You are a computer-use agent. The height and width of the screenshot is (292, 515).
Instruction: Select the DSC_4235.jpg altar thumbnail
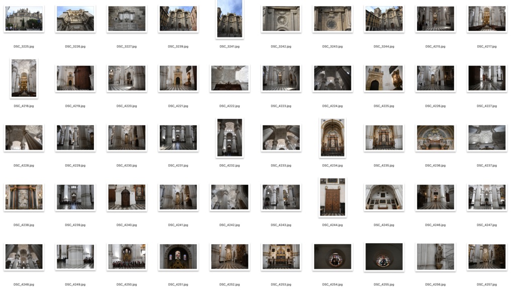point(384,138)
